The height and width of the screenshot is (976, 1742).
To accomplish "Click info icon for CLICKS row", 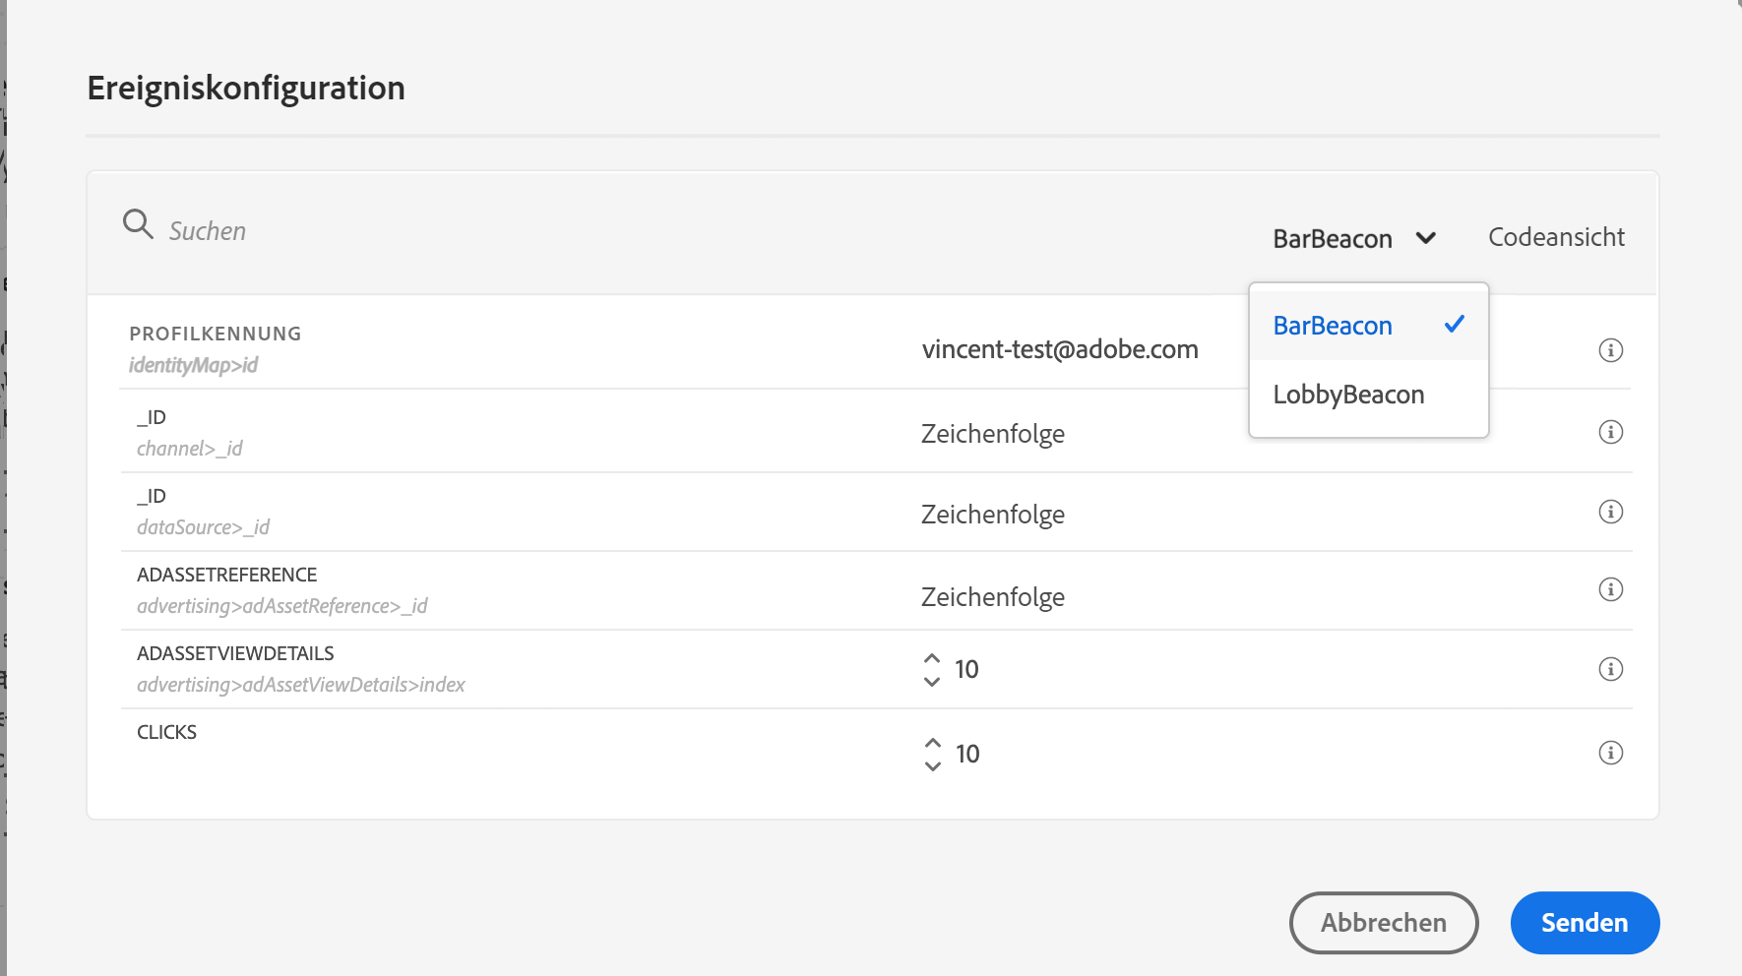I will 1610,753.
